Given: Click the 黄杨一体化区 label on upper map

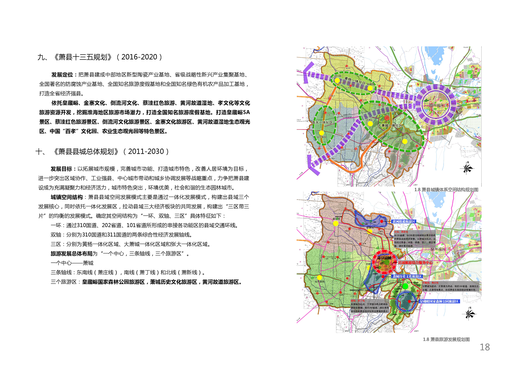Looking at the screenshot, I should tap(355, 81).
